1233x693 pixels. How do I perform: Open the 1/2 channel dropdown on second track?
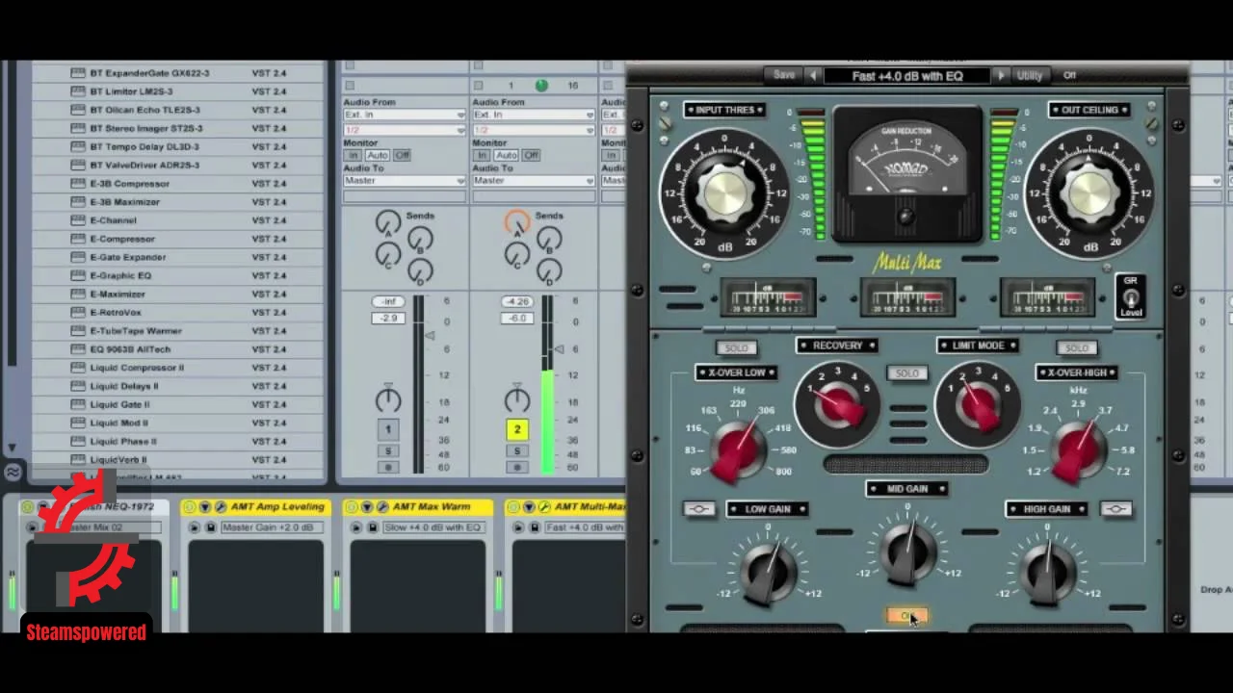coord(534,130)
